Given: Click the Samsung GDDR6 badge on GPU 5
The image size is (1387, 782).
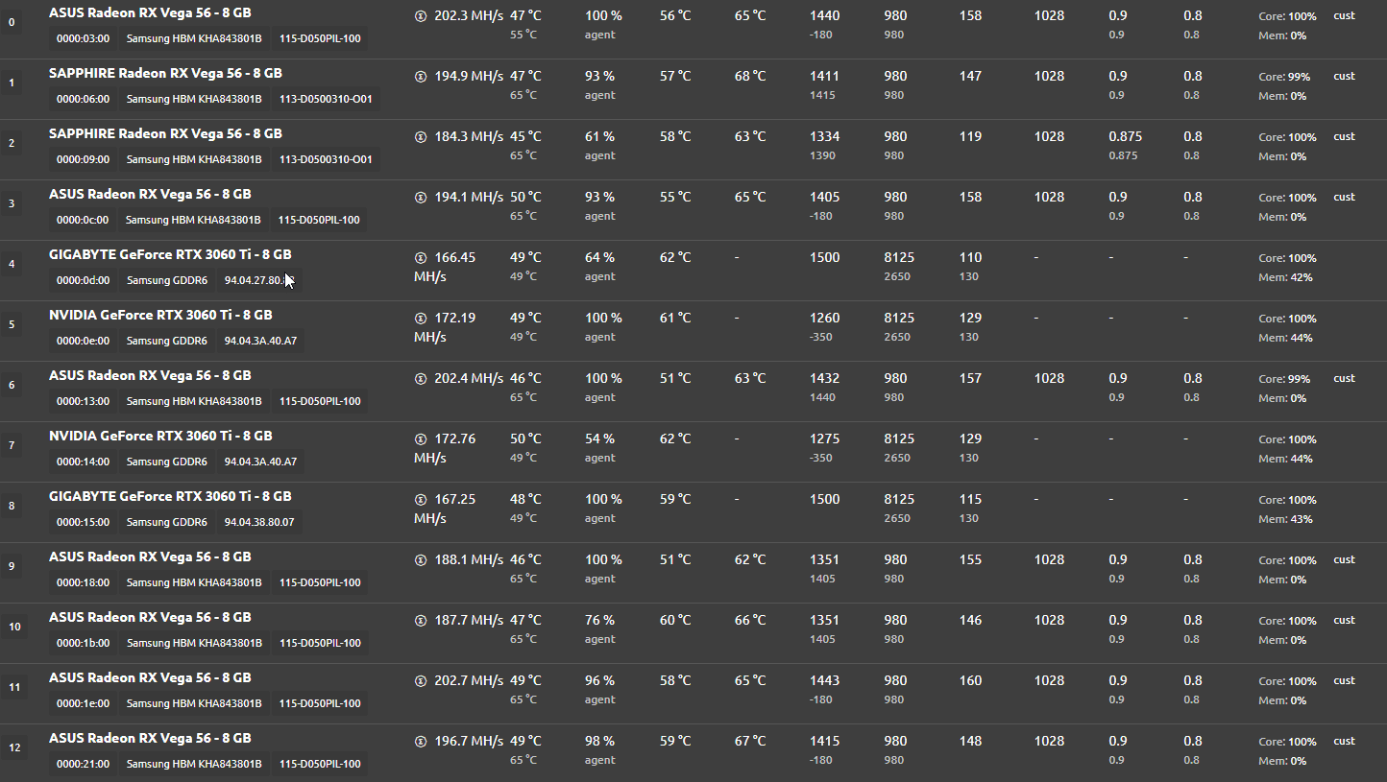Looking at the screenshot, I should tap(166, 341).
